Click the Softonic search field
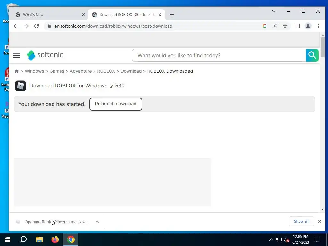The height and width of the screenshot is (246, 328). (x=219, y=55)
